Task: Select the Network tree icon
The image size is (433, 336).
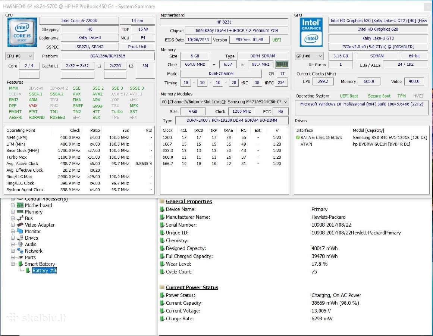Action: [x=20, y=251]
